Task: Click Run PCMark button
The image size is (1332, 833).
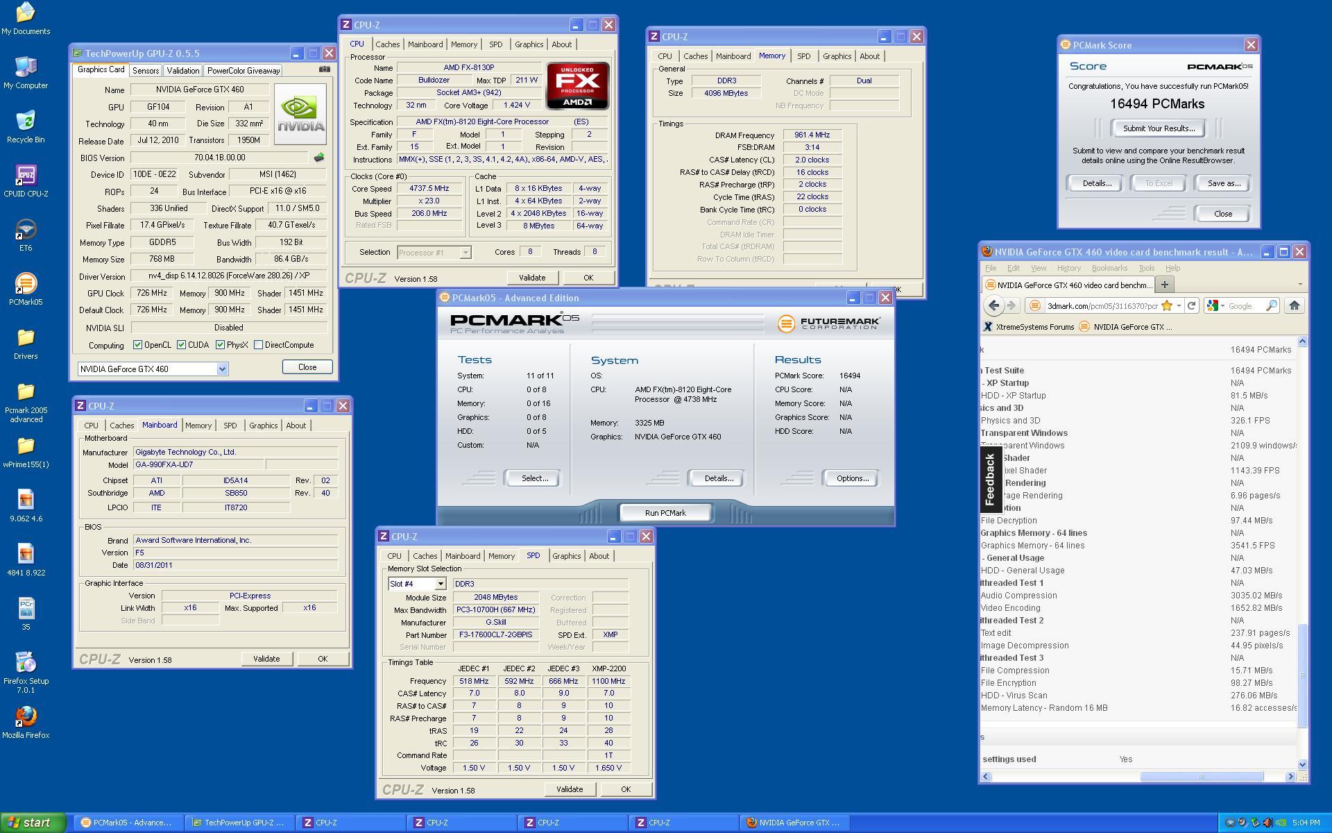Action: [x=665, y=513]
